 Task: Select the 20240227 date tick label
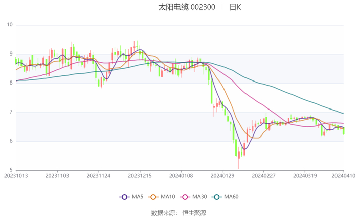pyautogui.click(x=263, y=176)
